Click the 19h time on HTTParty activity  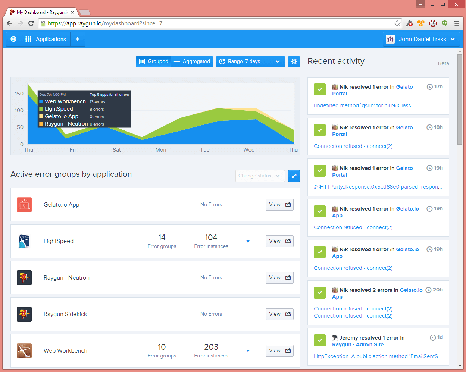(435, 168)
